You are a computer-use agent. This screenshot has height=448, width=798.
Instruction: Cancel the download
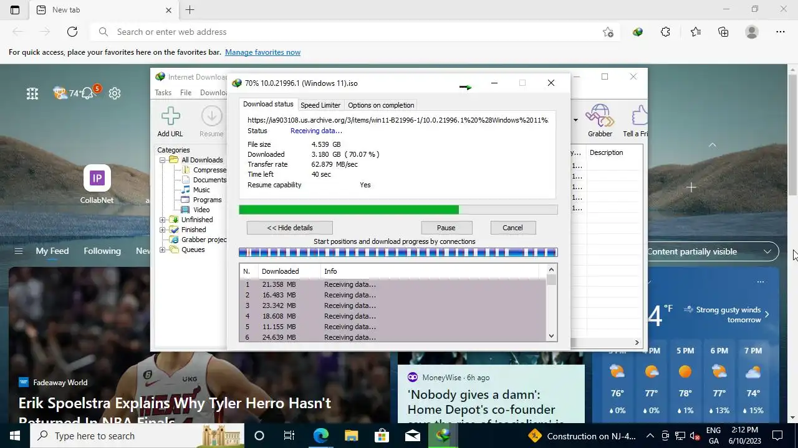tap(512, 228)
